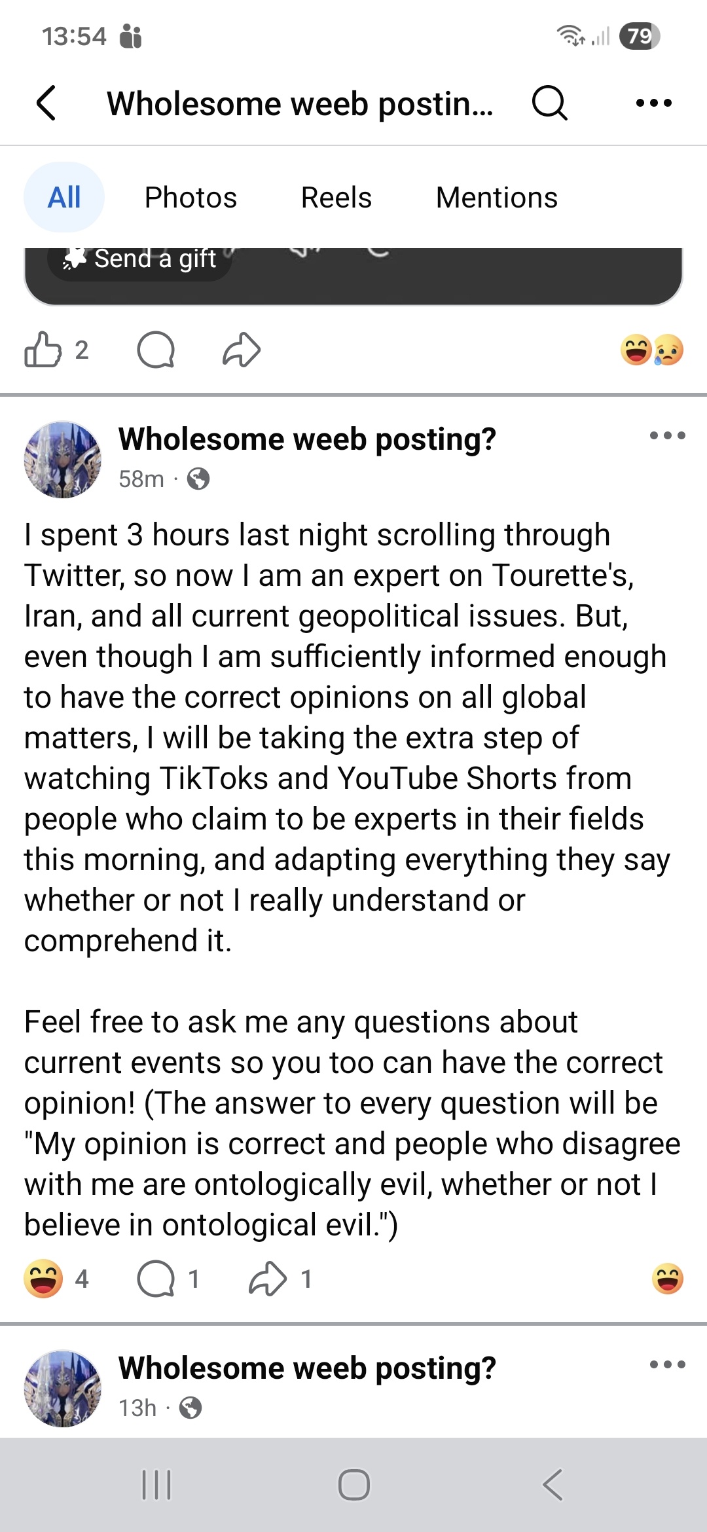Switch to the Reels tab

click(336, 197)
